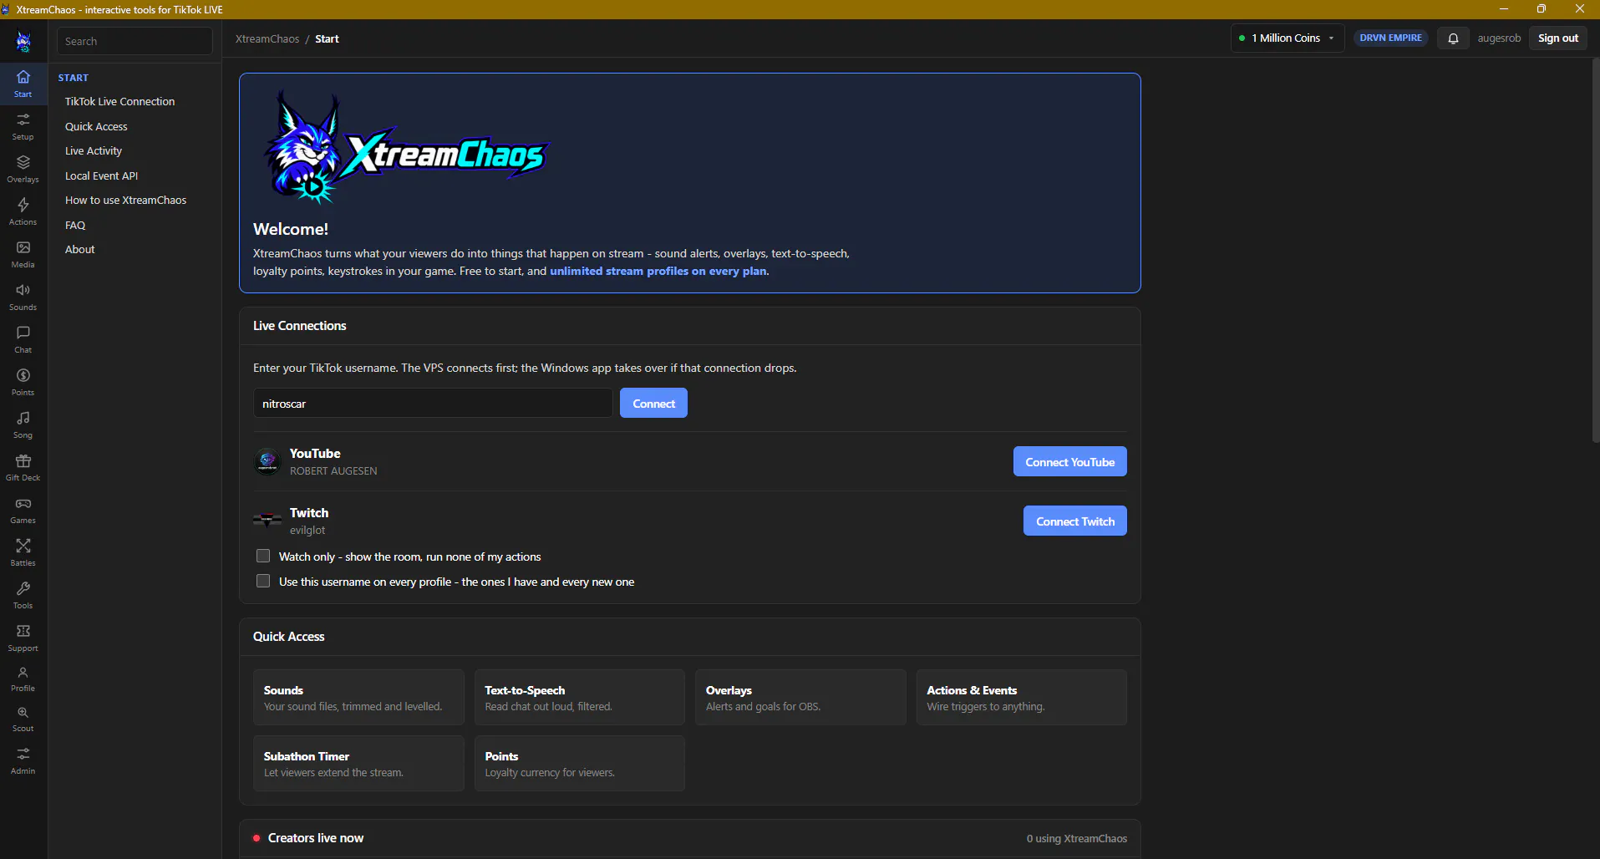Click the Search input field
The height and width of the screenshot is (859, 1600).
(135, 41)
